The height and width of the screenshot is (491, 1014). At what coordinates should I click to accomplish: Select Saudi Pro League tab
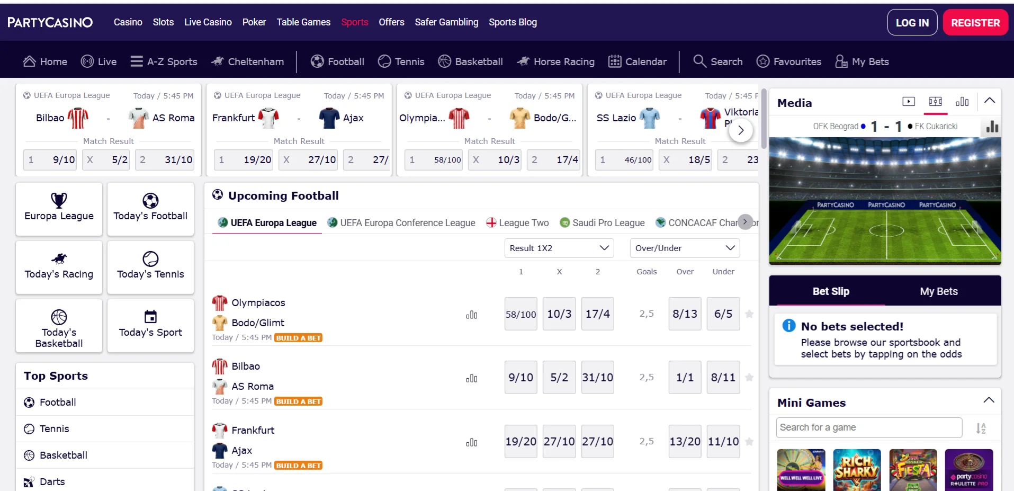click(x=603, y=223)
